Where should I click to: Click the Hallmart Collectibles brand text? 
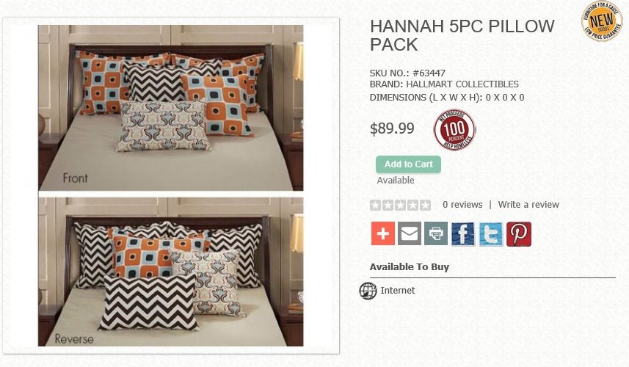(x=462, y=84)
